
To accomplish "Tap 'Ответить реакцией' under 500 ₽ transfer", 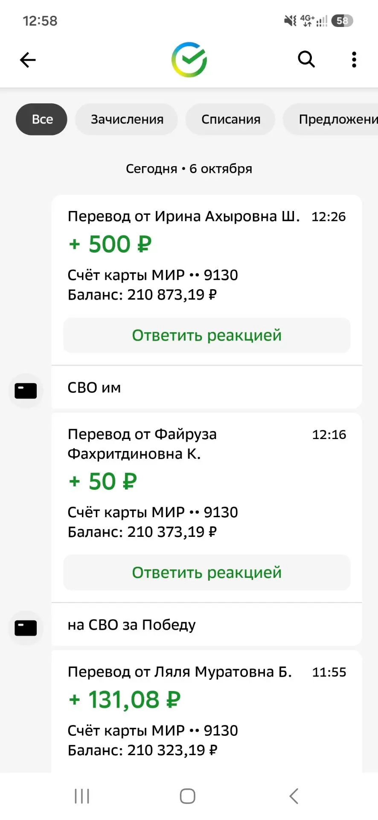I will click(x=207, y=335).
